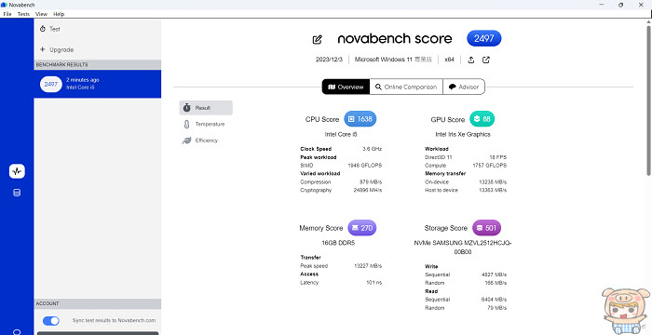Click the SIMD 1946 GFLOPS value
Viewport: 652px width, 335px height.
[x=365, y=165]
